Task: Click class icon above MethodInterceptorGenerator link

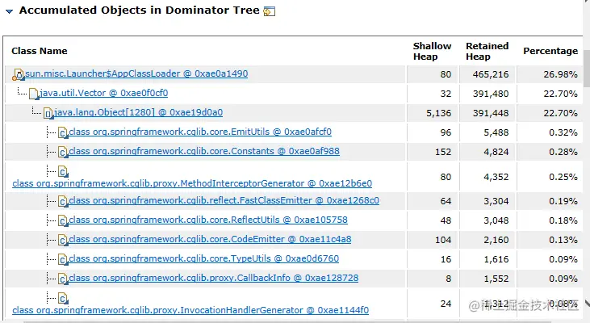Action: click(x=63, y=172)
